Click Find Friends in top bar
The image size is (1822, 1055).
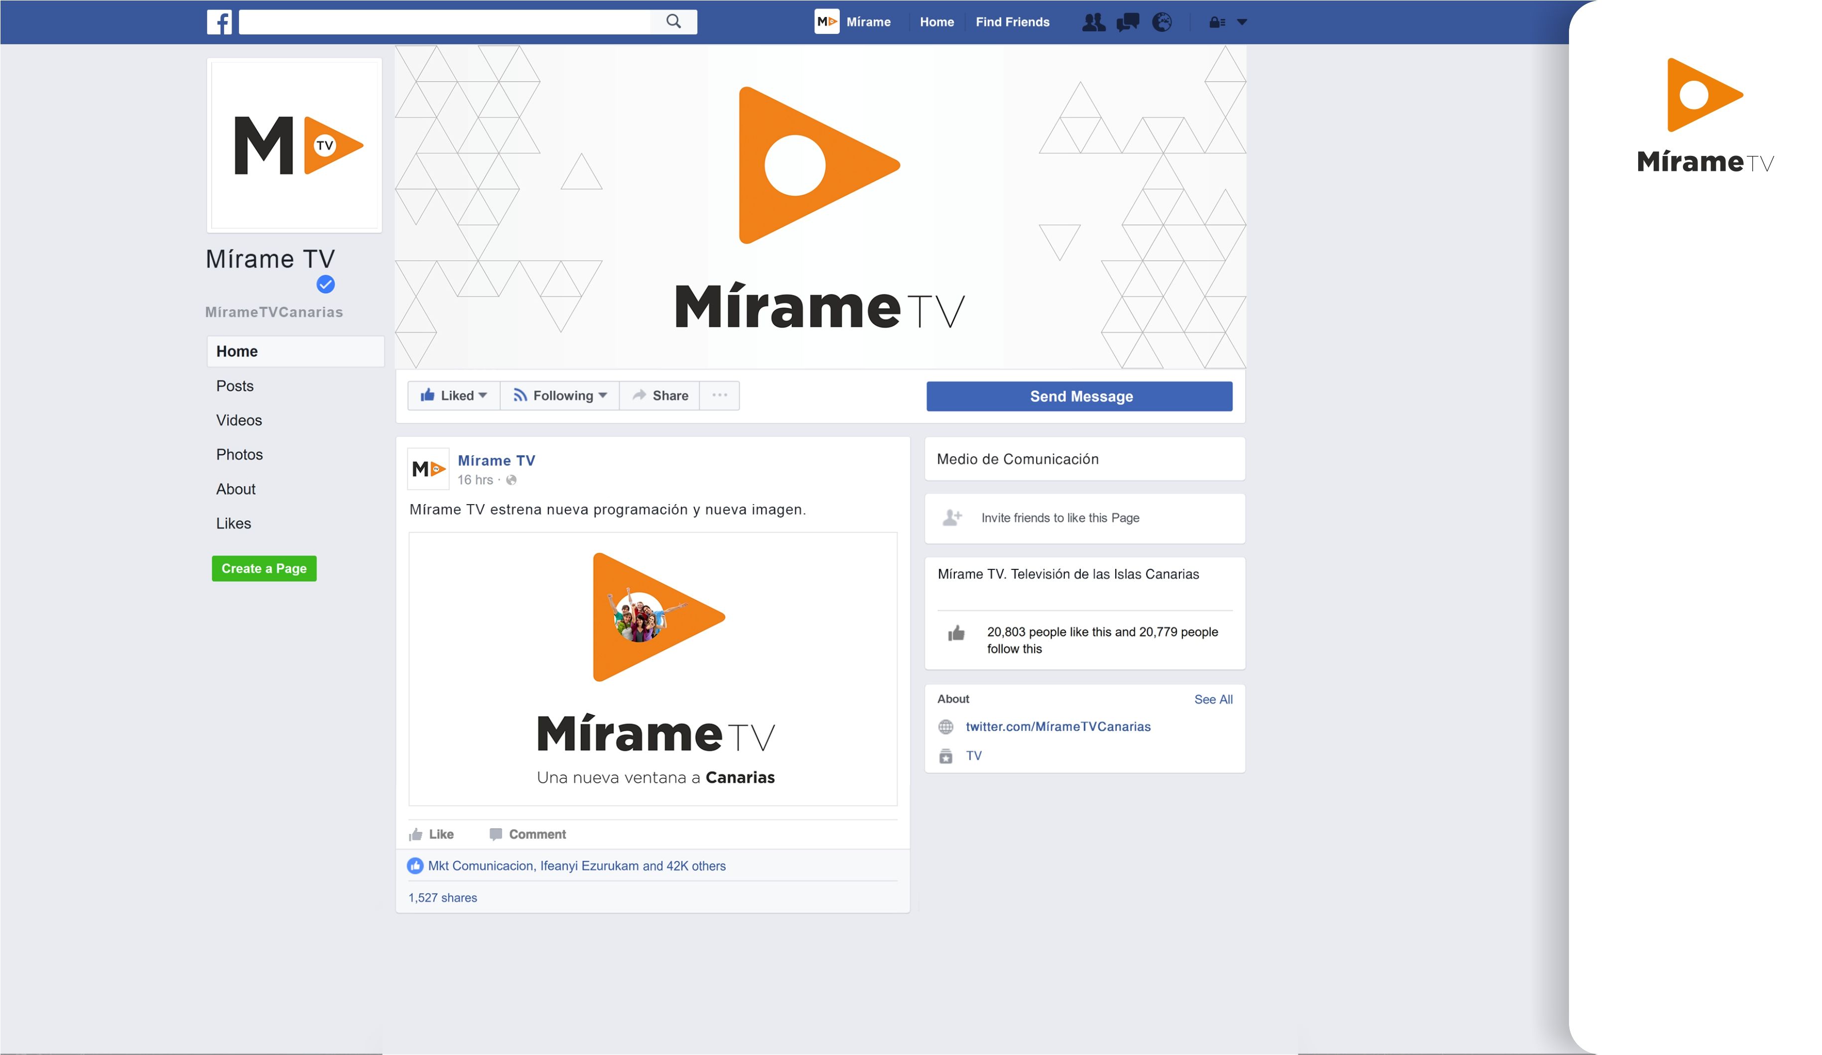click(1012, 22)
